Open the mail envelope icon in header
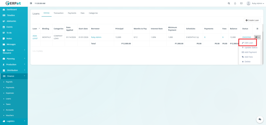This screenshot has width=266, height=125. coord(241,3)
